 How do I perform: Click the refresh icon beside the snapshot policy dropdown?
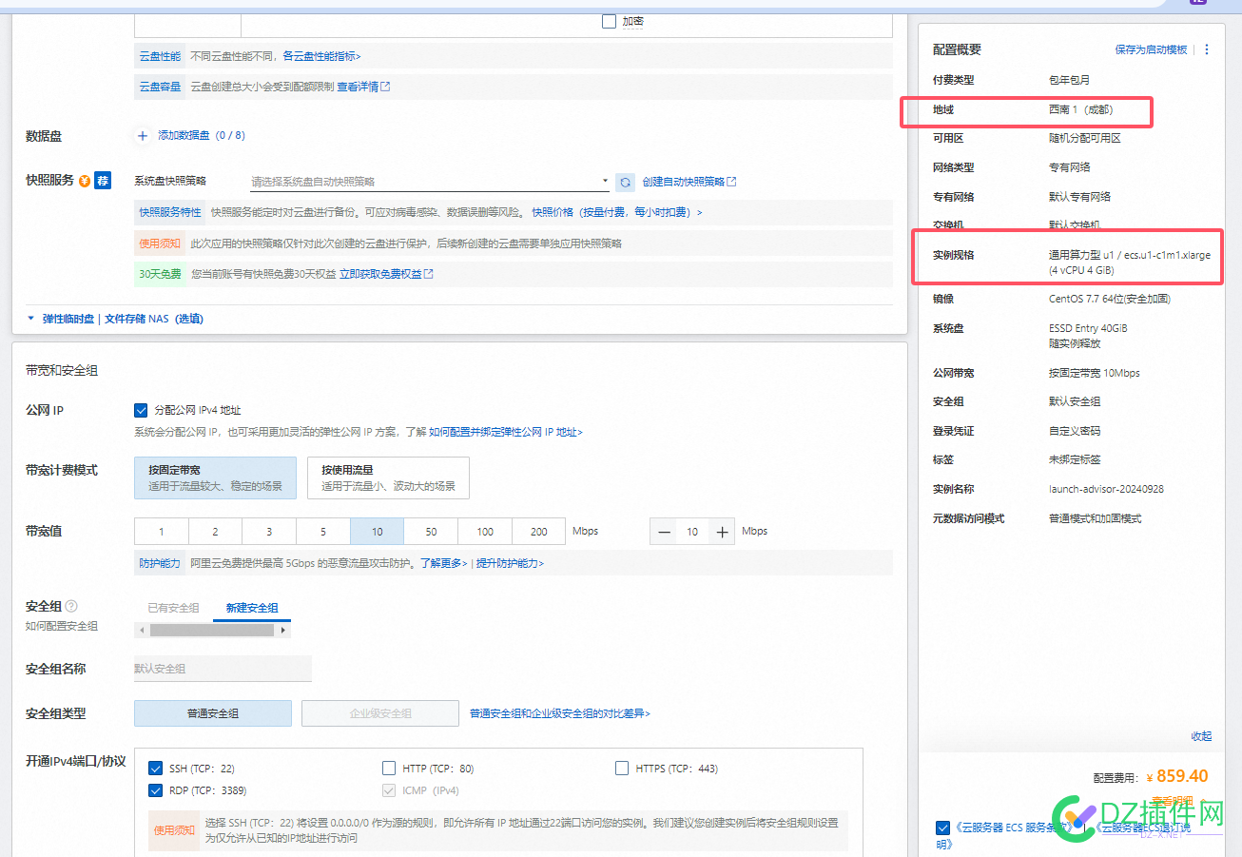point(625,182)
